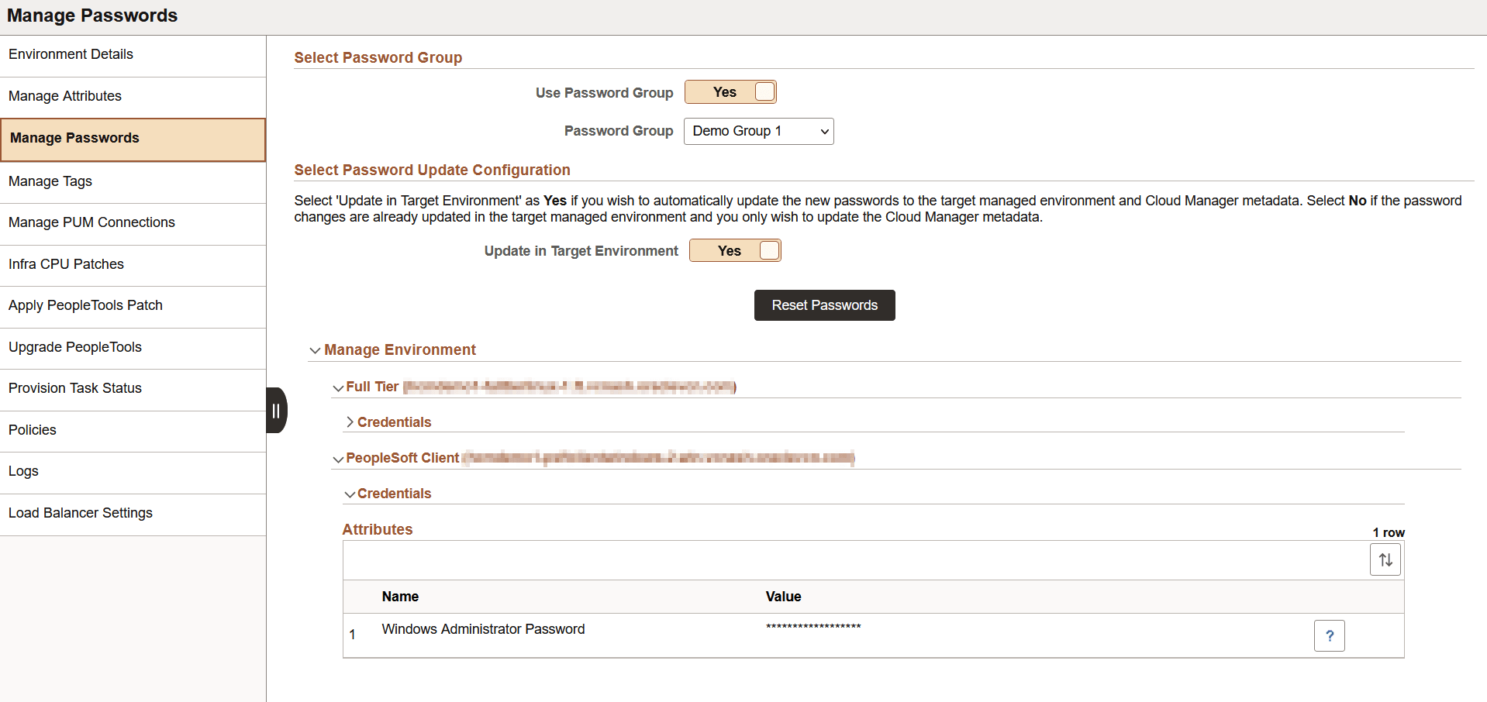Expand Credentials under Full Tier
The width and height of the screenshot is (1487, 702).
[350, 422]
